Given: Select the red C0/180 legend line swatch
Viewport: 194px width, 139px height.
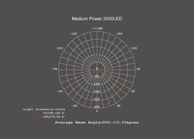Looking at the screenshot, I should [x=40, y=113].
